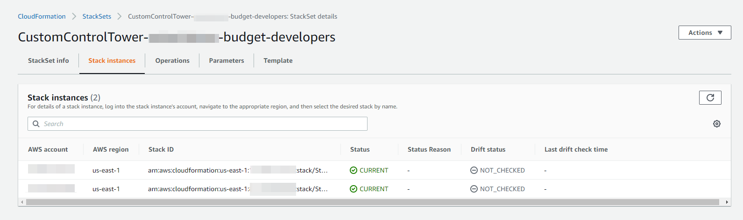Click the Status column header

point(360,149)
